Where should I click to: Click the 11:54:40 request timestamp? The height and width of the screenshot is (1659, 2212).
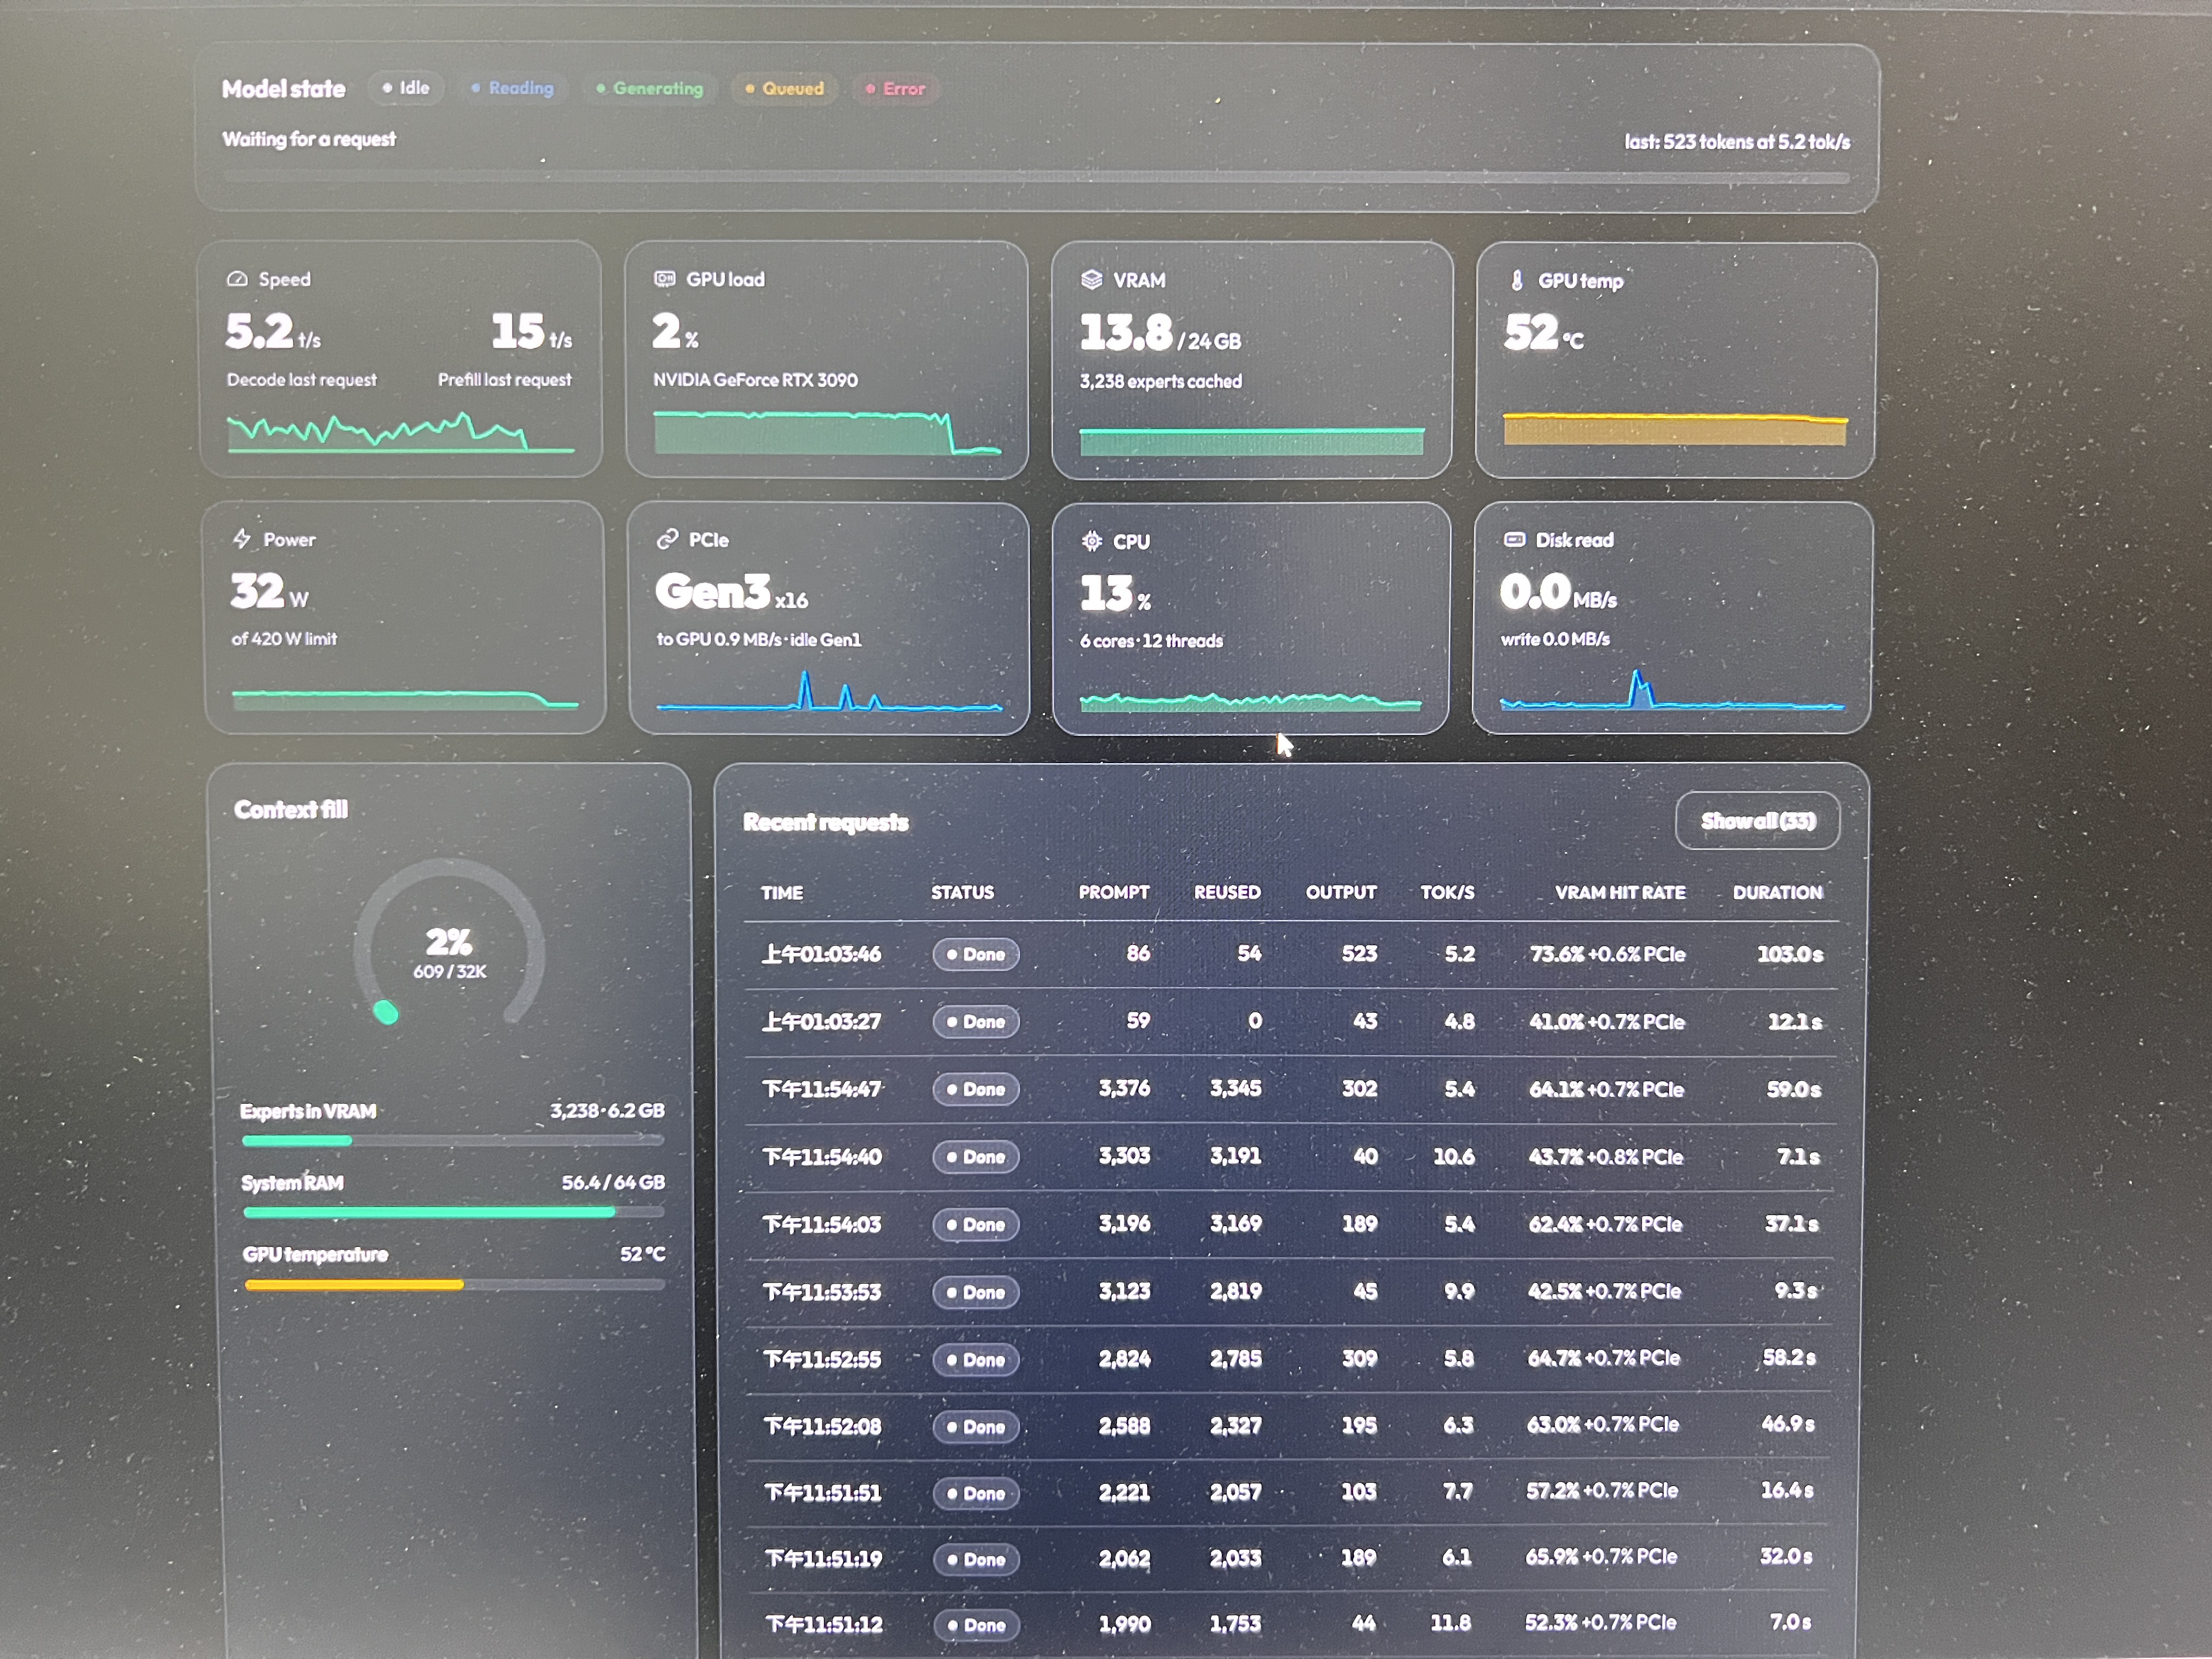click(x=822, y=1157)
